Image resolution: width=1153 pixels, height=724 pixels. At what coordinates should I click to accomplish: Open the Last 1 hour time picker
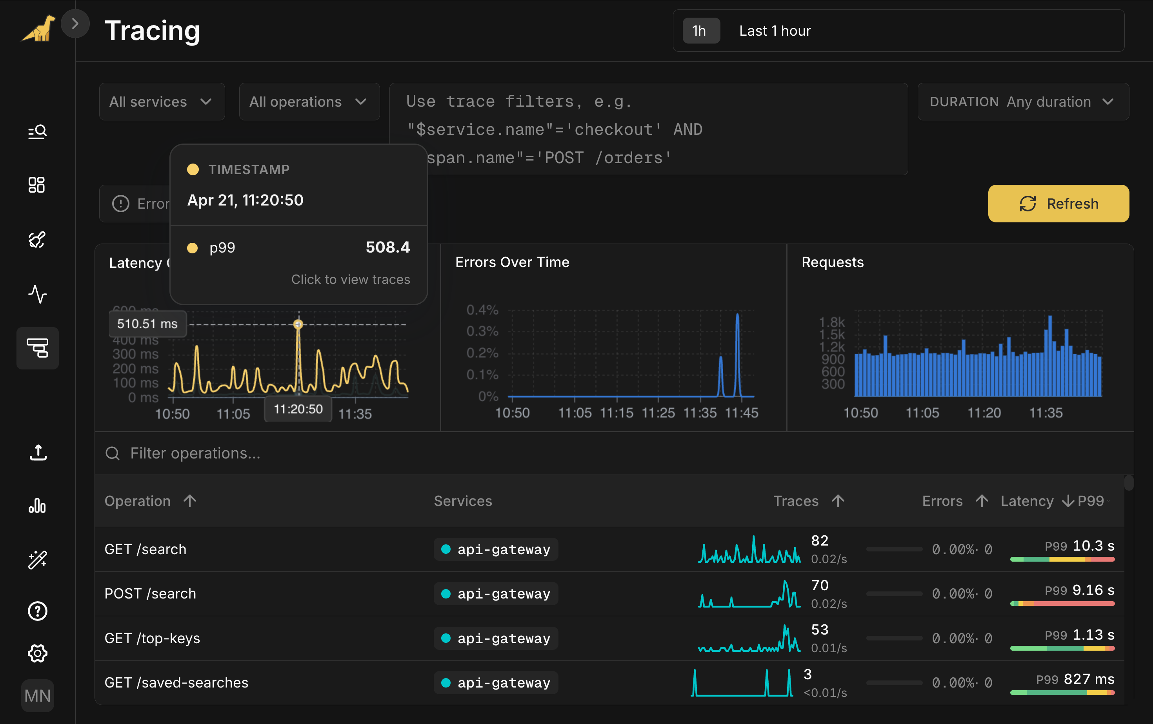898,31
